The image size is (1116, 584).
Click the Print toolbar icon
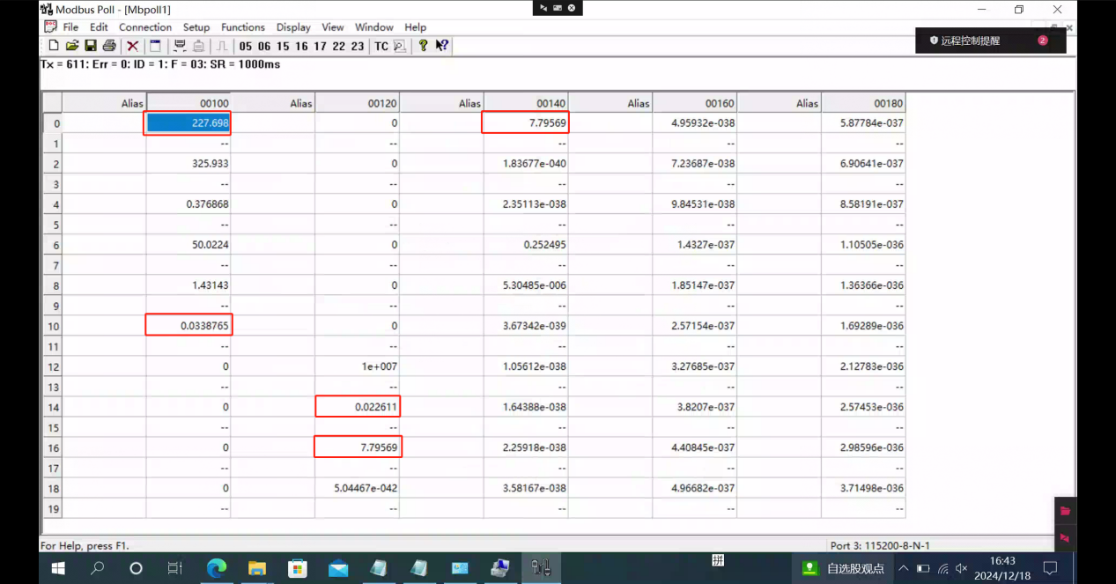(x=109, y=46)
